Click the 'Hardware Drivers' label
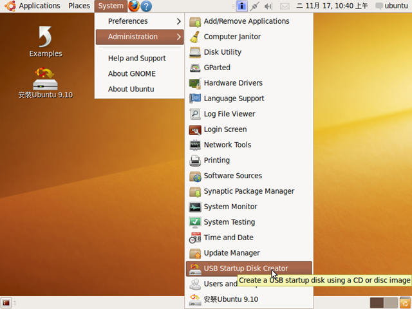Viewport: 412px width, 309px height. click(233, 83)
